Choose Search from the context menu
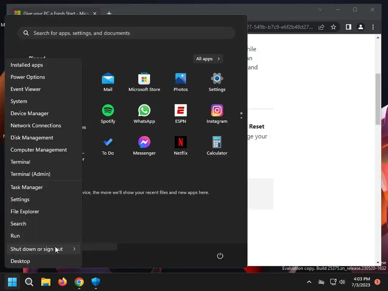The image size is (388, 291). pos(43,224)
